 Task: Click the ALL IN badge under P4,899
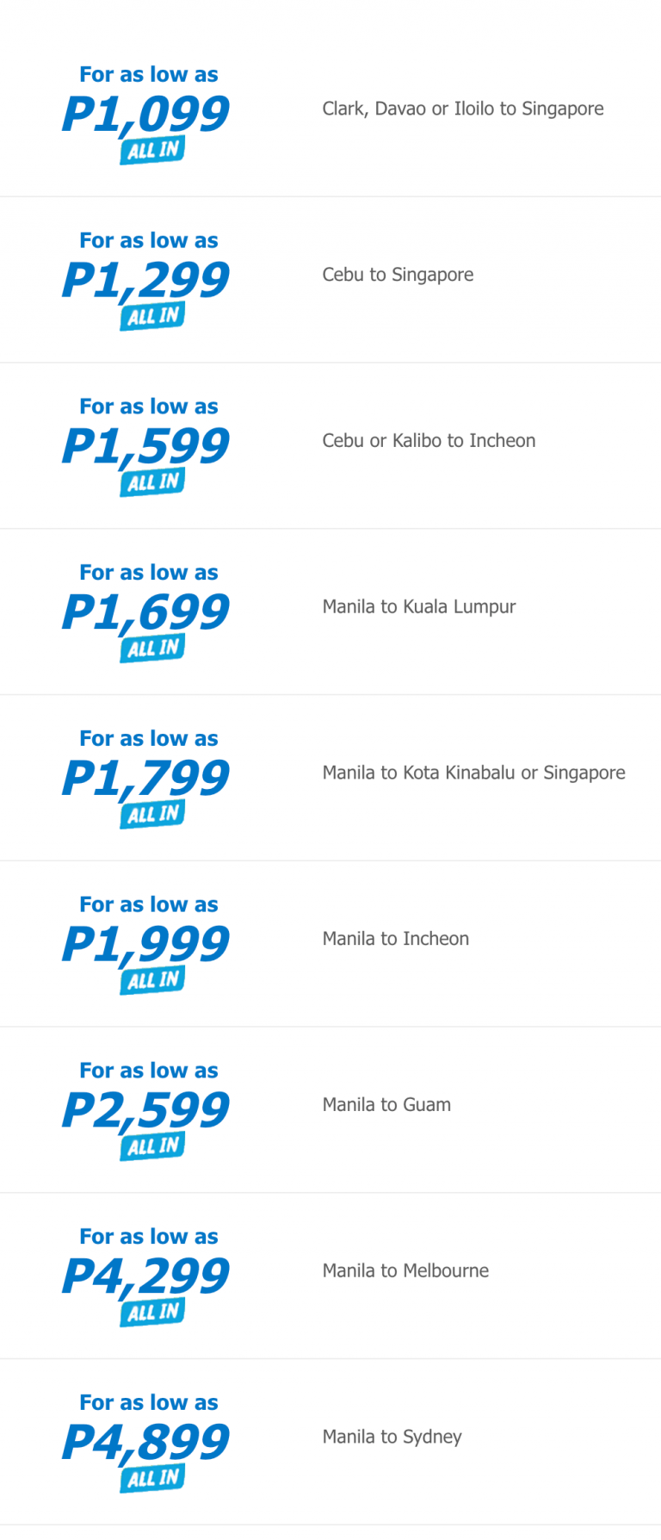[153, 1480]
